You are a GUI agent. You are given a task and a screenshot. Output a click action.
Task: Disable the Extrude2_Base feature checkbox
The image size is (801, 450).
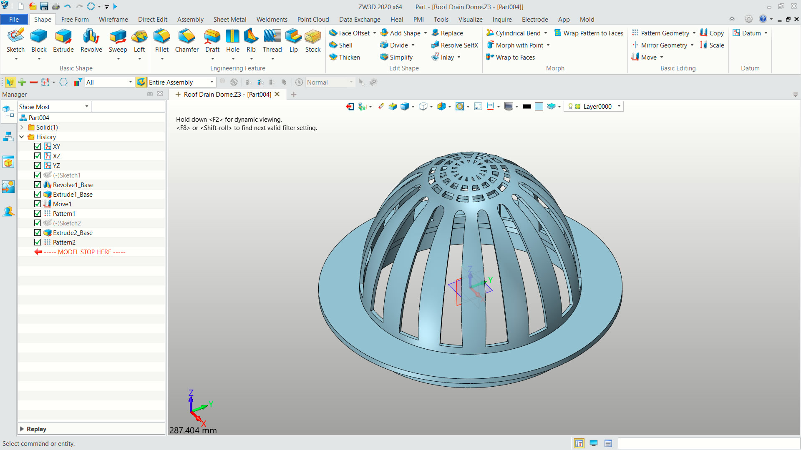pos(38,233)
